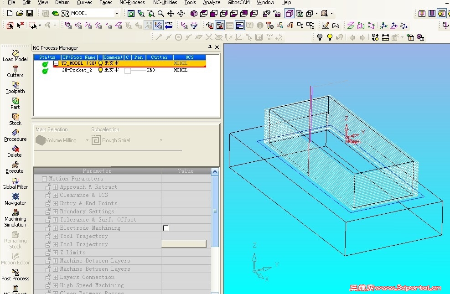Toggle light bulb in 2X-Pocket_2 row

pos(100,70)
